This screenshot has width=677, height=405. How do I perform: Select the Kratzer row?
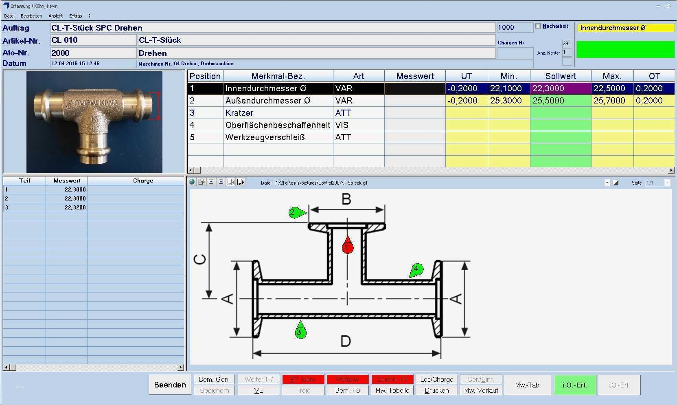(x=431, y=113)
